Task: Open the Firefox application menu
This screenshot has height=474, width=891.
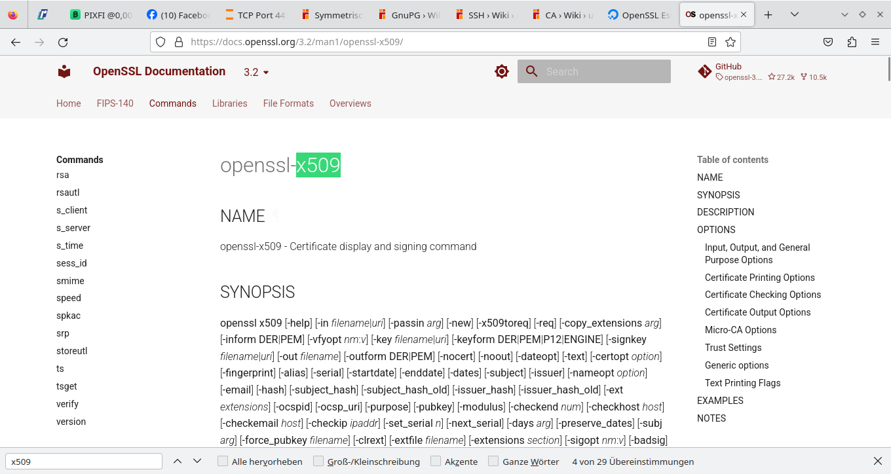Action: tap(875, 41)
